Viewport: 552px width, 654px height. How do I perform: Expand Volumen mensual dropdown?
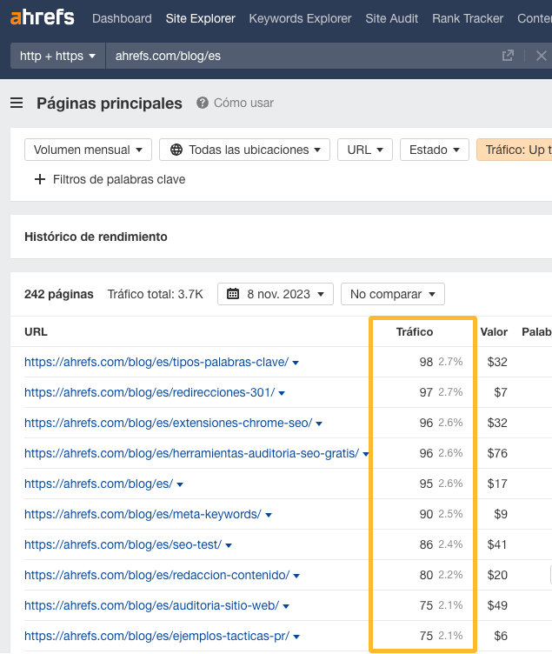click(88, 150)
